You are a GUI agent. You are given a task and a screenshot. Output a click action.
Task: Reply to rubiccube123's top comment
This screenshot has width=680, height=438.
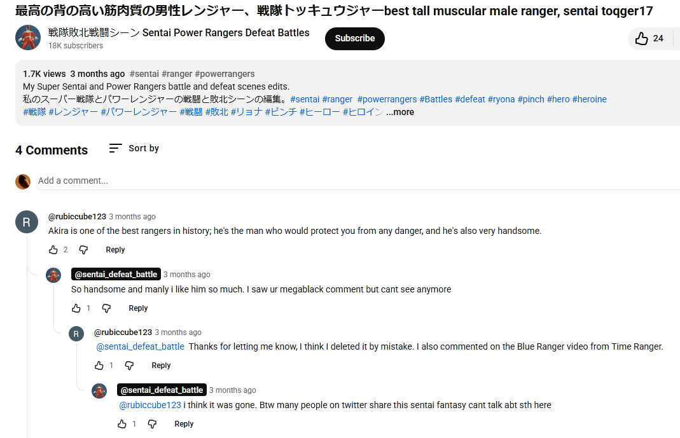coord(115,250)
